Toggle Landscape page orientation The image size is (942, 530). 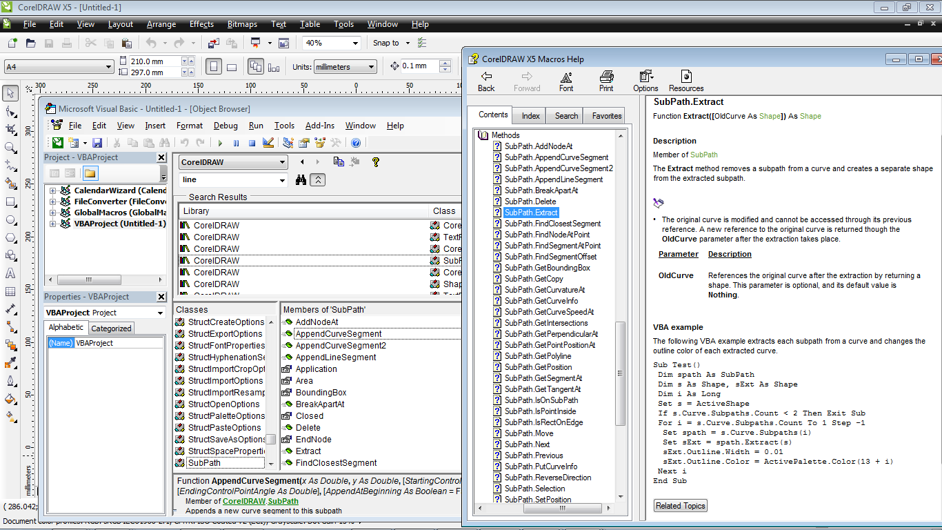click(232, 67)
